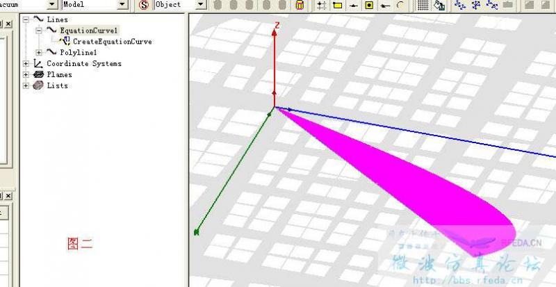The width and height of the screenshot is (556, 287).
Task: Click the red circled S toolbar icon
Action: click(144, 5)
